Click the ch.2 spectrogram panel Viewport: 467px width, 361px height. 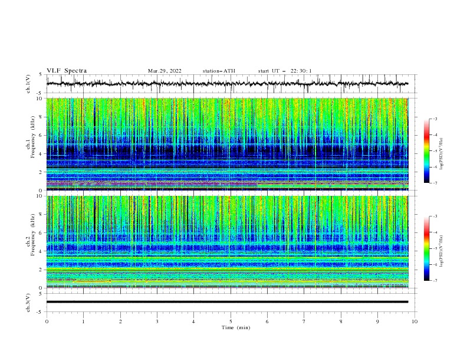pos(227,242)
